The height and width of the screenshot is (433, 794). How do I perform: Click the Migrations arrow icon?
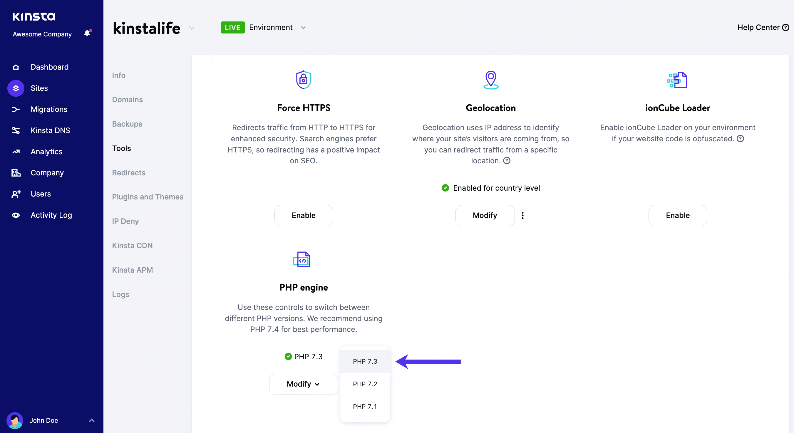pyautogui.click(x=16, y=109)
